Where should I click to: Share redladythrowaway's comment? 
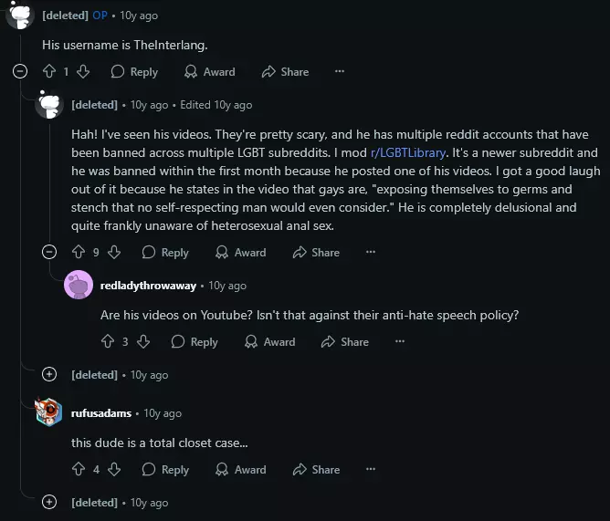pyautogui.click(x=344, y=341)
